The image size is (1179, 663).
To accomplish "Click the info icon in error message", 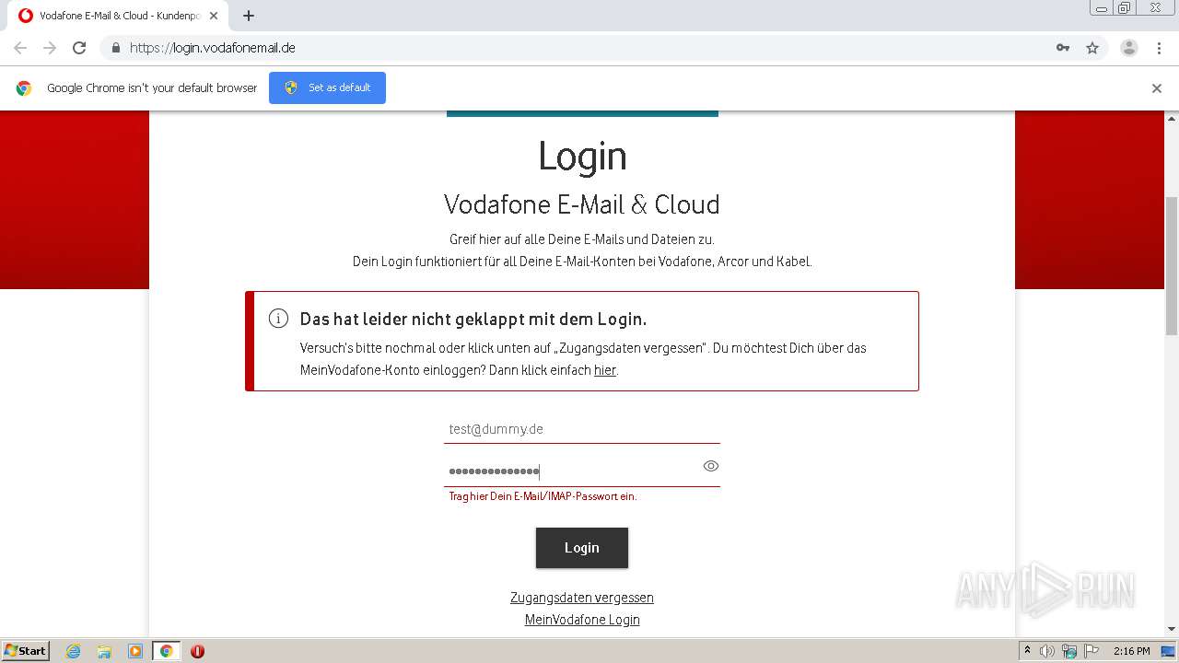I will tap(278, 319).
